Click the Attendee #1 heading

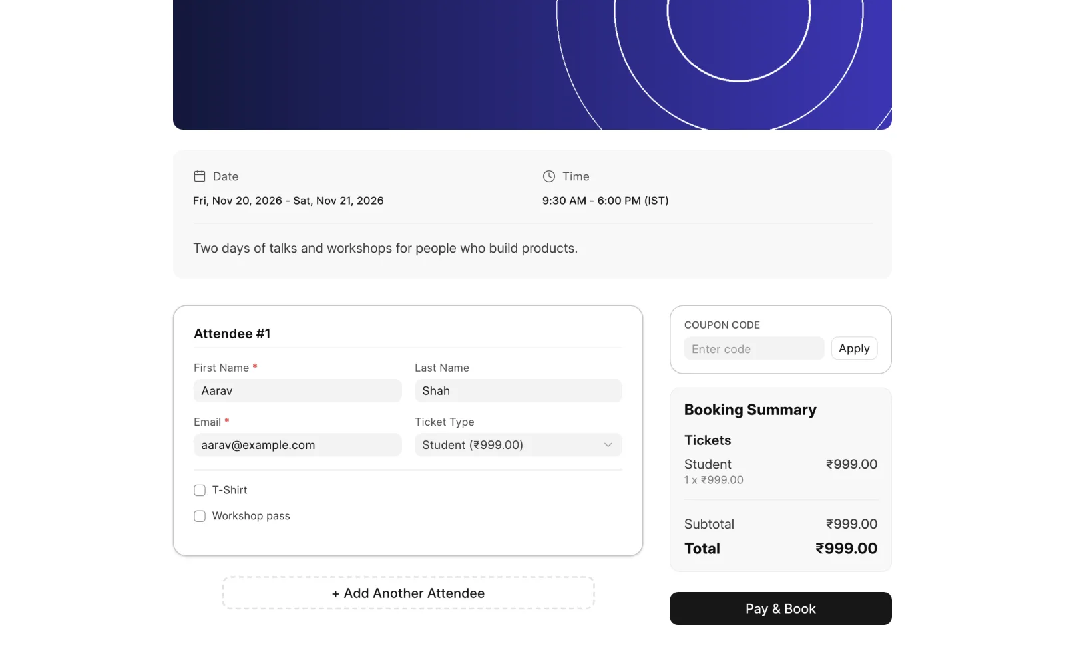tap(232, 334)
